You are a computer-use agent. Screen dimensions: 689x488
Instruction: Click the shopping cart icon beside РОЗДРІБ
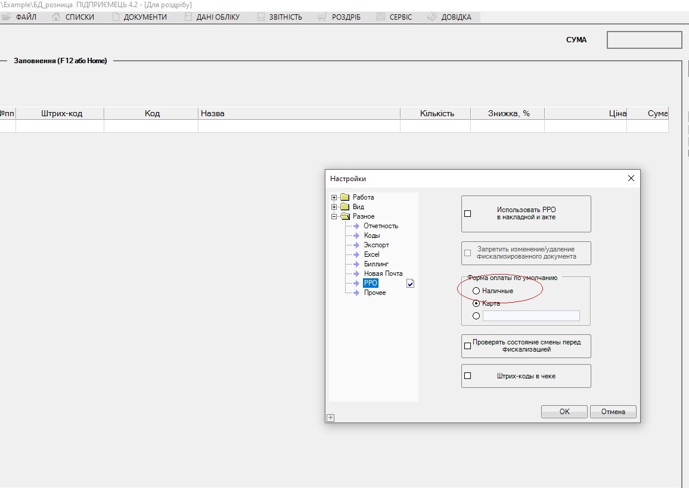point(322,17)
